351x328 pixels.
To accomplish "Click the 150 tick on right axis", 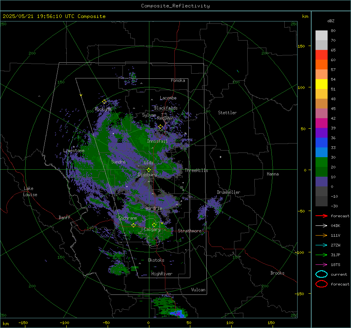I will (301, 46).
